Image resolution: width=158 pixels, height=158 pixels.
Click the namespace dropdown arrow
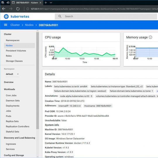click(x=18, y=74)
